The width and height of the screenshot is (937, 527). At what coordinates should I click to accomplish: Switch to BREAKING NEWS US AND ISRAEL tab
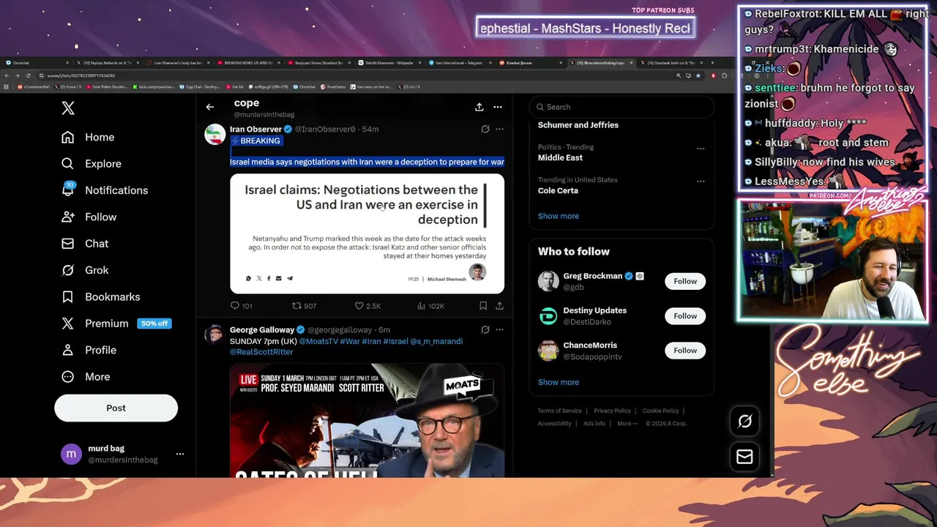(249, 63)
